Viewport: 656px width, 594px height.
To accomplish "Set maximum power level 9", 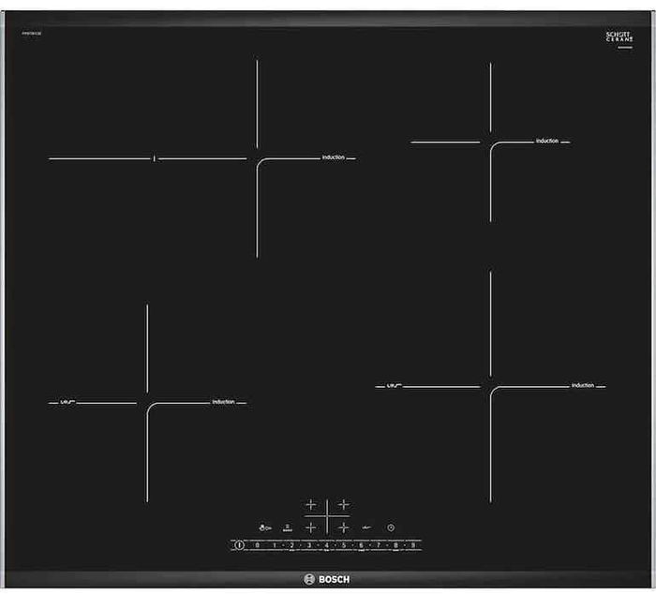I will pos(412,544).
